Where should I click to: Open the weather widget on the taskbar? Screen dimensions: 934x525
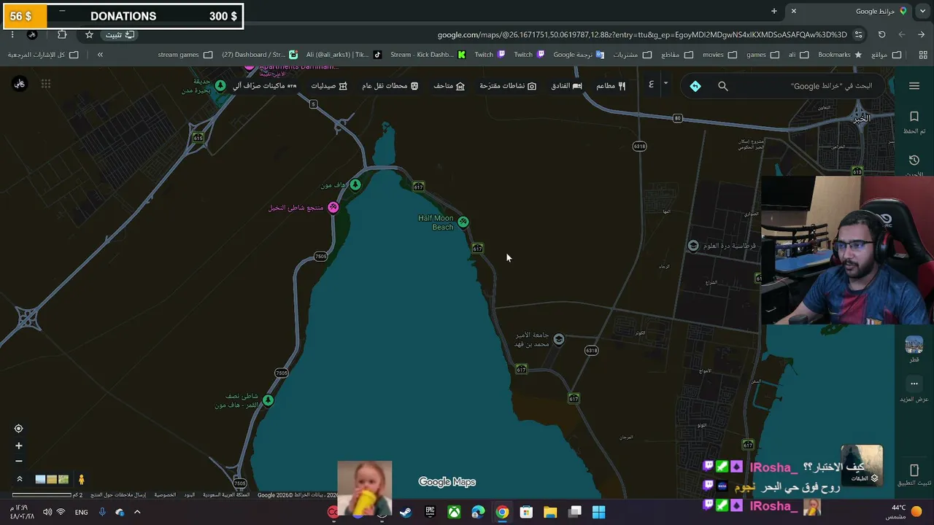pos(903,512)
